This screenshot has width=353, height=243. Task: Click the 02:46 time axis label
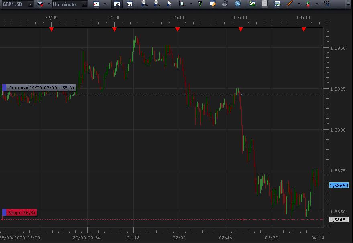[226, 238]
